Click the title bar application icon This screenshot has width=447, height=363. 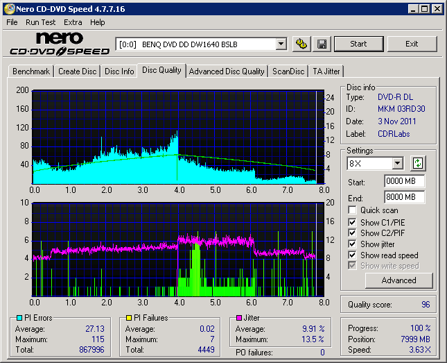pos(9,9)
